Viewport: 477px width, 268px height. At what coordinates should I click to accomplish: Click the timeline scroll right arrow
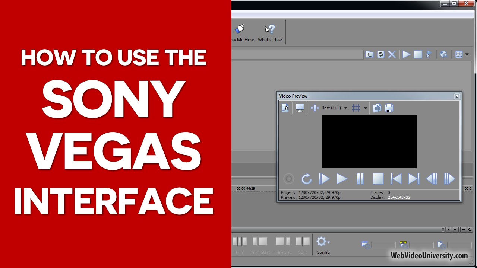pyautogui.click(x=449, y=230)
